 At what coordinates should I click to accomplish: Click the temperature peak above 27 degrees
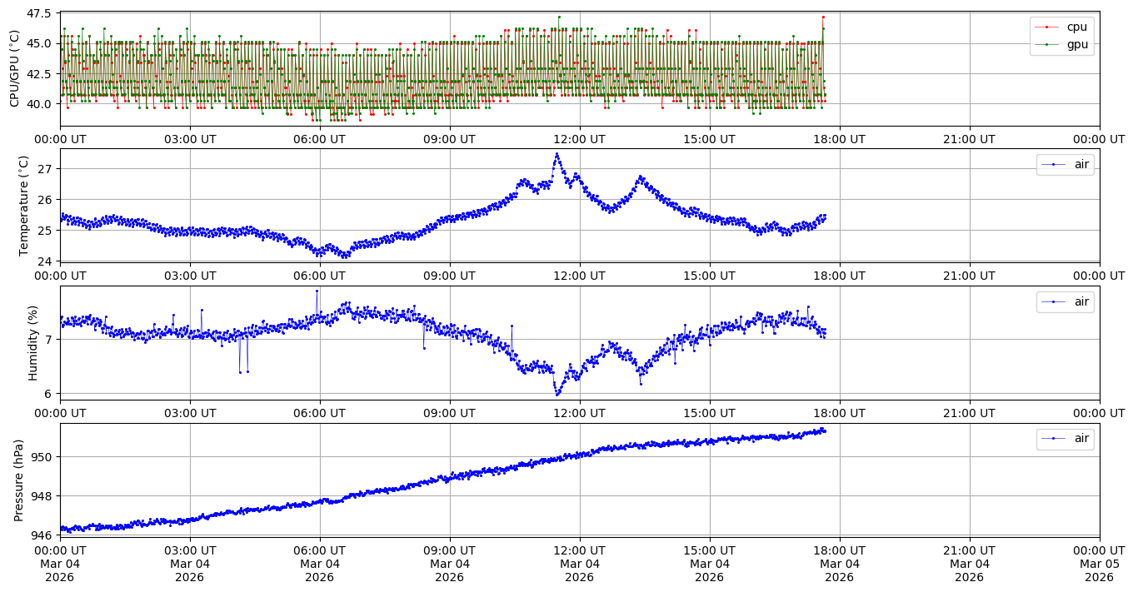click(x=557, y=154)
